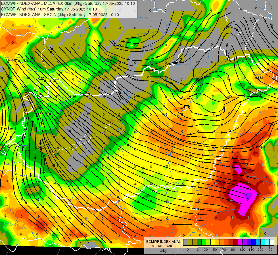This screenshot has height=255, width=278.
Task: Click the map value 6.31
Action: tap(72, 131)
